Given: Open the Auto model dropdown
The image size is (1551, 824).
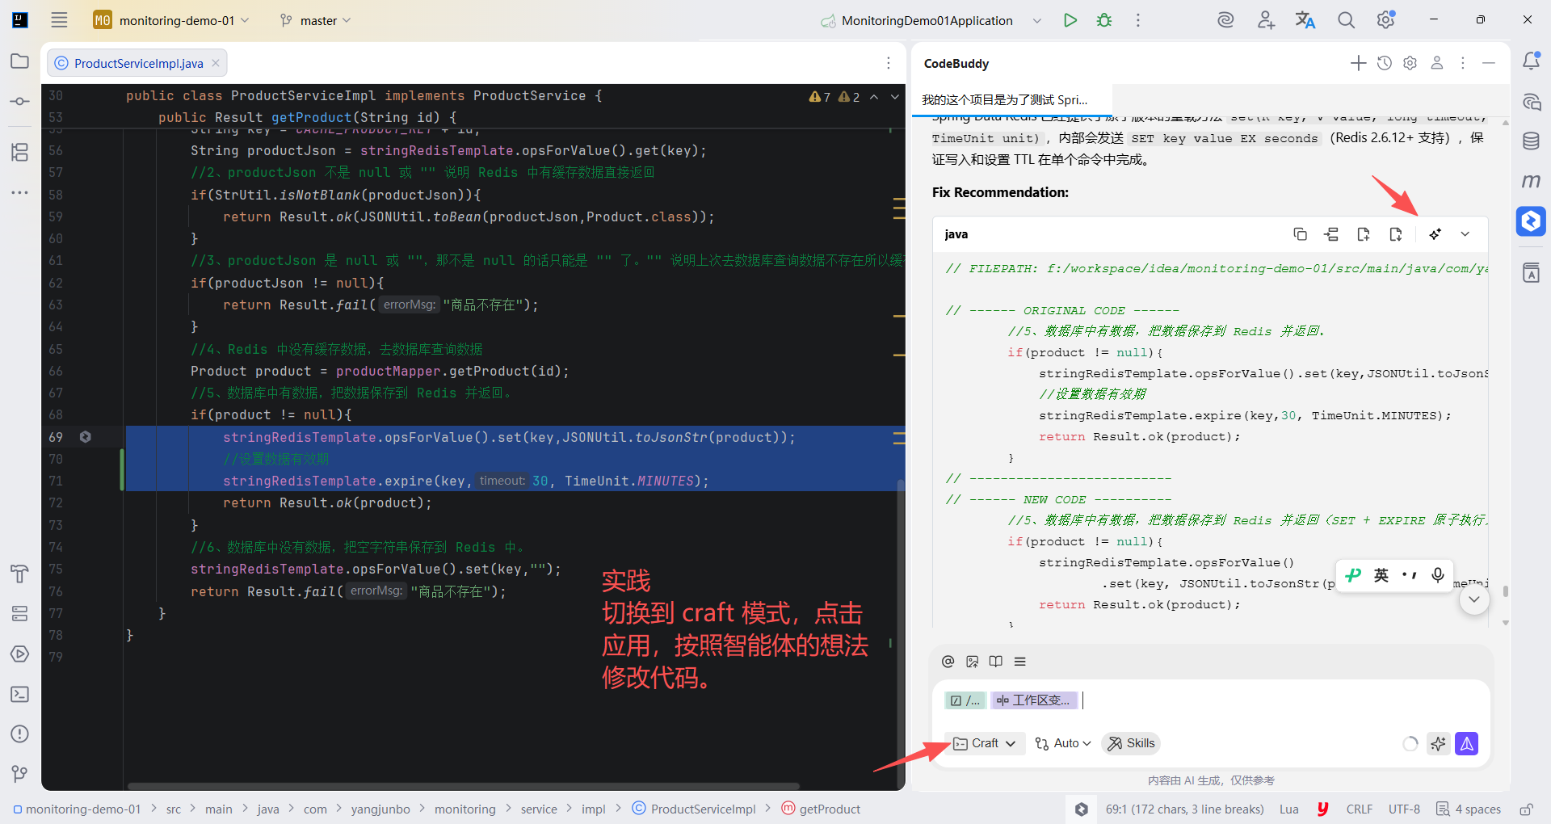Looking at the screenshot, I should pyautogui.click(x=1063, y=743).
